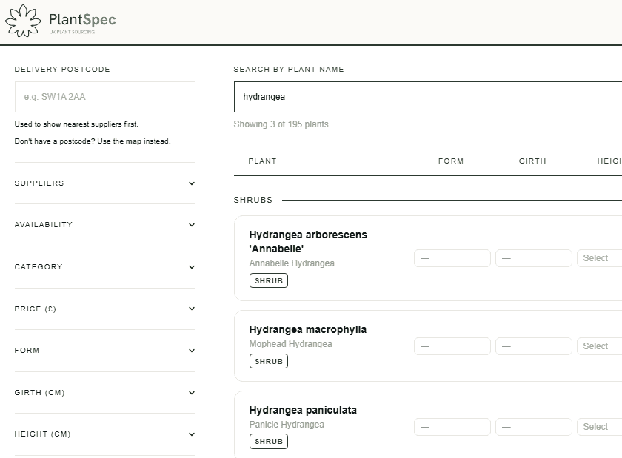Screen dimensions: 622x458
Task: Click the SHRUB tag on Mophead Hydrangea
Action: coord(269,361)
